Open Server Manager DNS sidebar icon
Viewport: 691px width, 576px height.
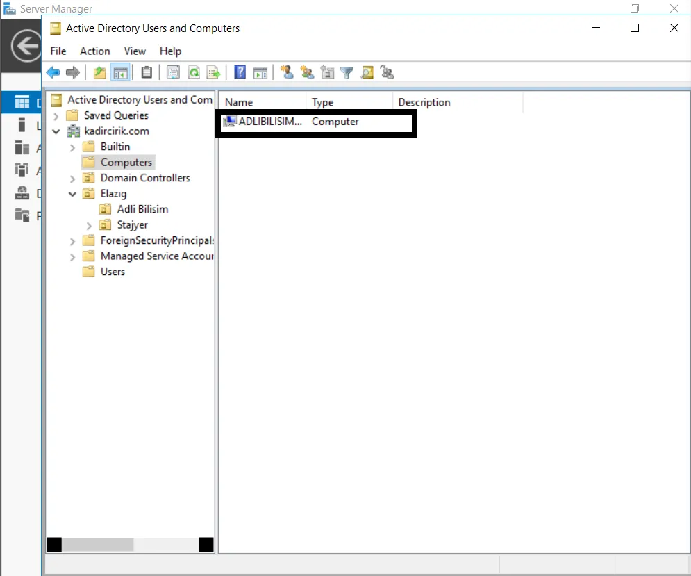(x=22, y=192)
